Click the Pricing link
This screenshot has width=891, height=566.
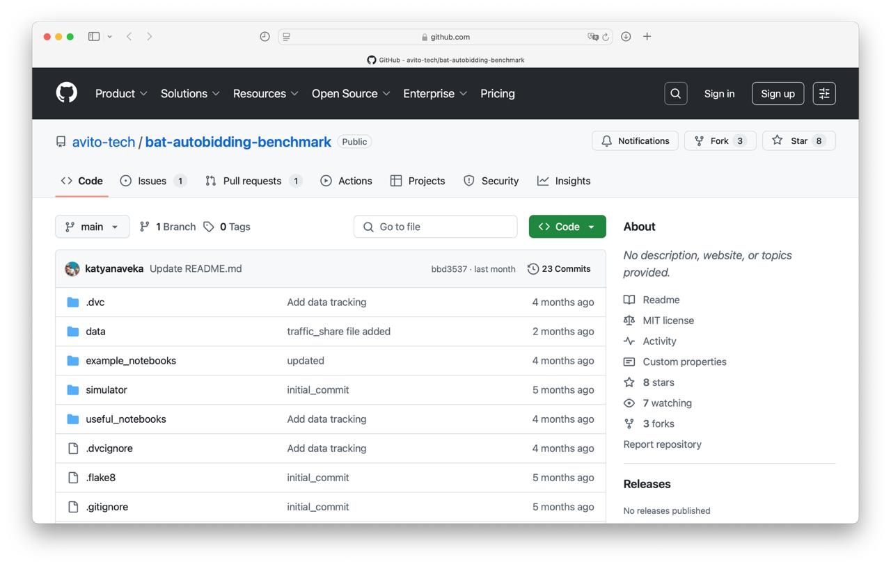[x=498, y=93]
